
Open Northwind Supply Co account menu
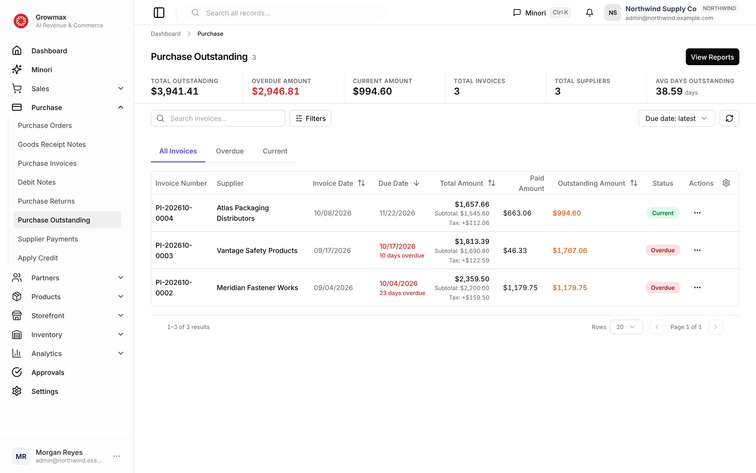point(671,13)
